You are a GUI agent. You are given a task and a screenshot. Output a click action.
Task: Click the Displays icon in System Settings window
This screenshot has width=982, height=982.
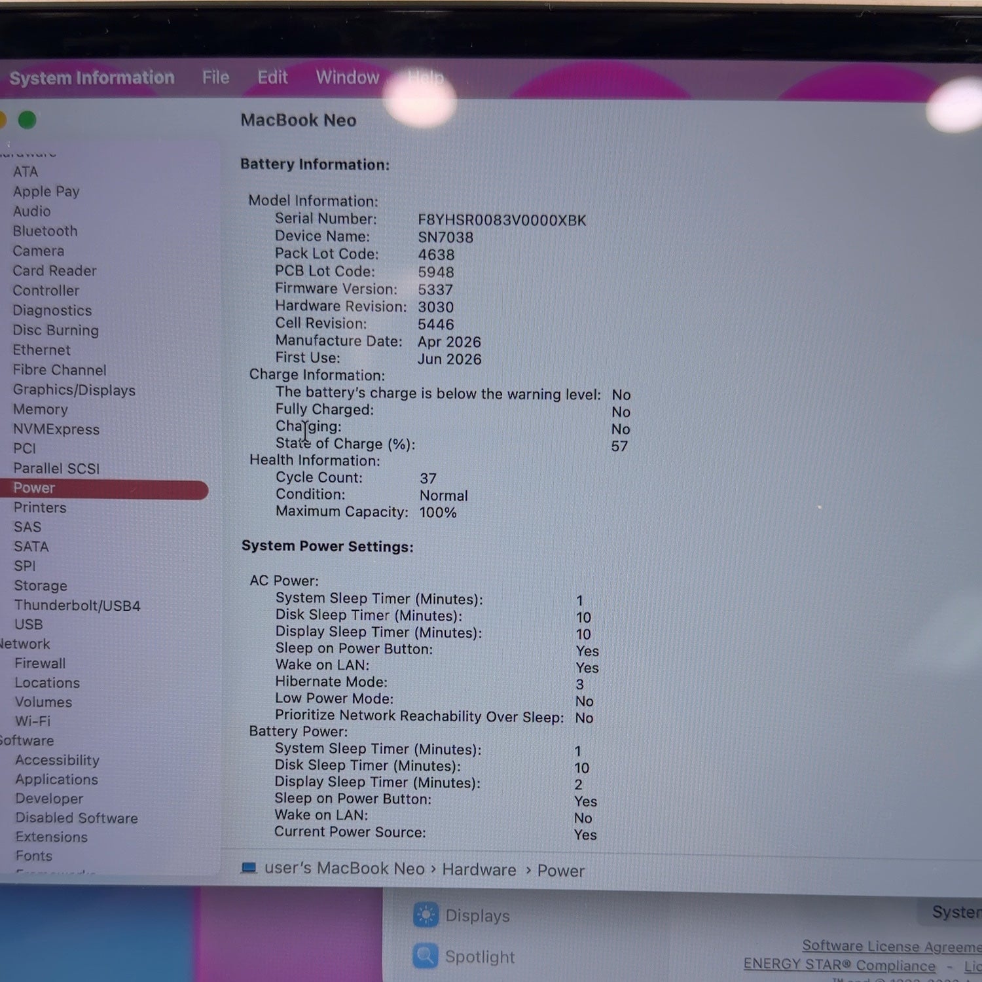(426, 915)
